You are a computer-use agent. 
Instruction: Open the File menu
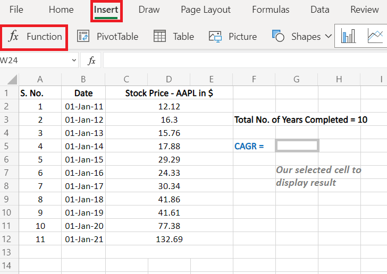[x=16, y=10]
